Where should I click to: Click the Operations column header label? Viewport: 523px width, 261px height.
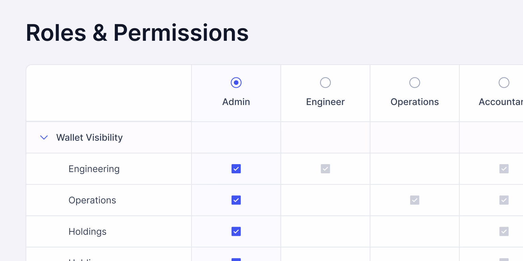click(x=414, y=102)
